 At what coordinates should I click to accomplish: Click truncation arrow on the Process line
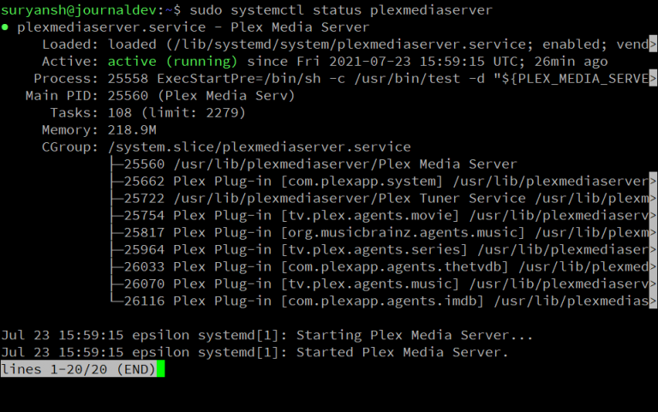click(653, 79)
